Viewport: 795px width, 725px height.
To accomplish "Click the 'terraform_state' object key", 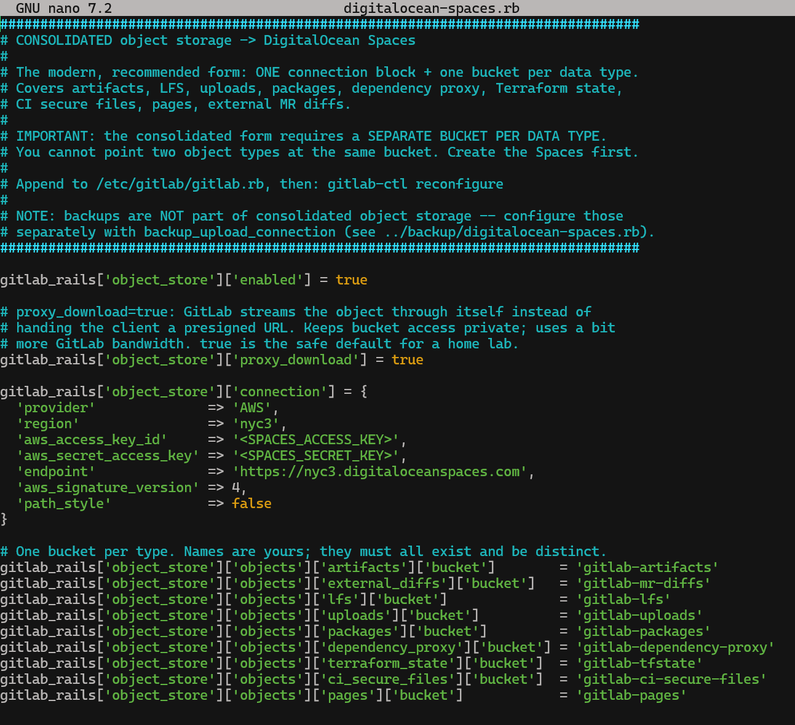I will (x=387, y=664).
